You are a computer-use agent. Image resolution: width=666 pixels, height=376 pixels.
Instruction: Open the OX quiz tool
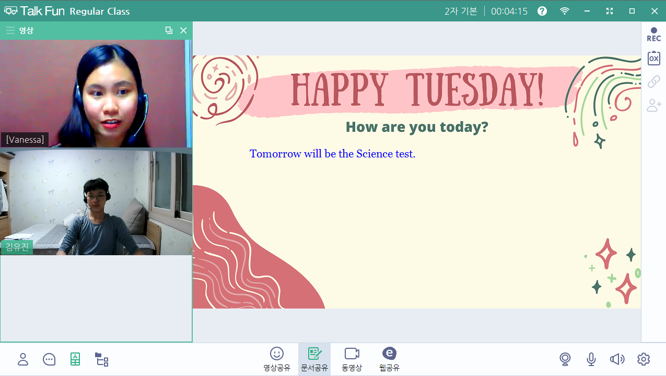click(653, 58)
